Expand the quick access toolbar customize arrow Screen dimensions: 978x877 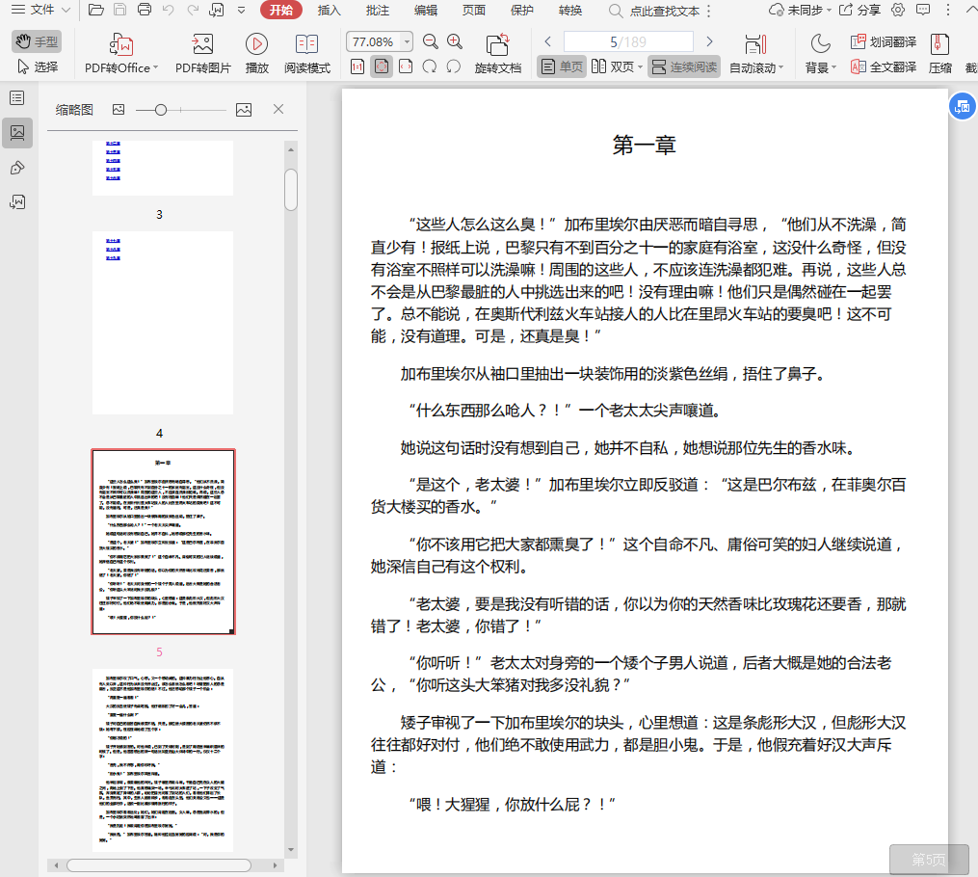(x=242, y=10)
